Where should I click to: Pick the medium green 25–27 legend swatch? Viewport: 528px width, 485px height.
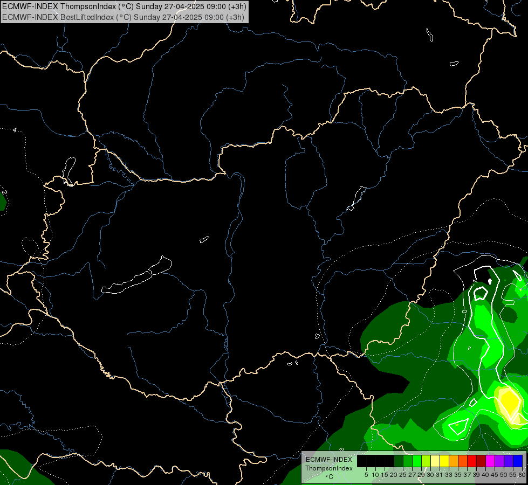pyautogui.click(x=408, y=461)
